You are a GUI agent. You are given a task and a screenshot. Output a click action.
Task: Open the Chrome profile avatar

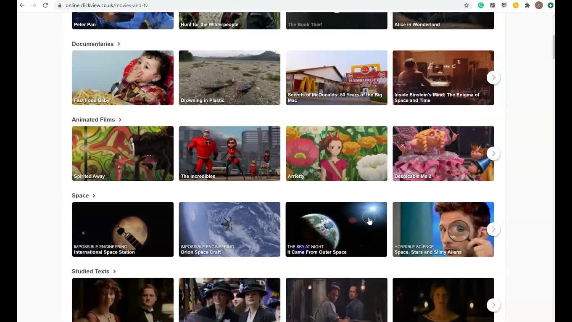[539, 5]
